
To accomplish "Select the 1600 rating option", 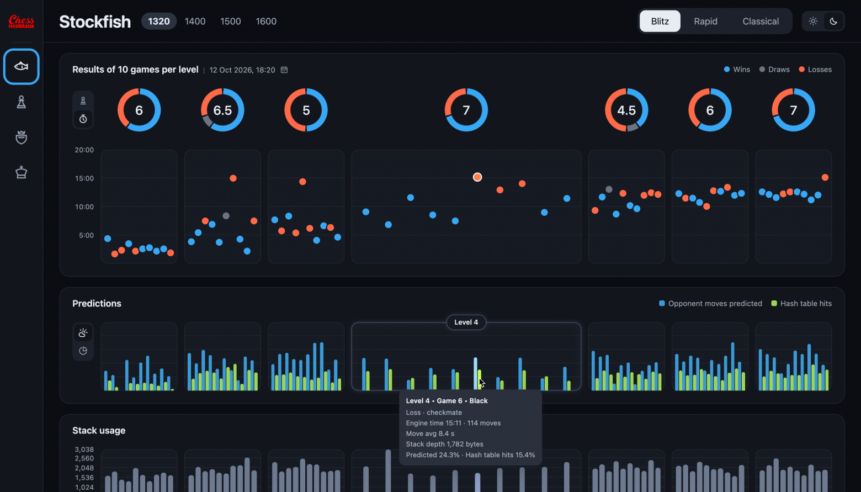I will [266, 22].
